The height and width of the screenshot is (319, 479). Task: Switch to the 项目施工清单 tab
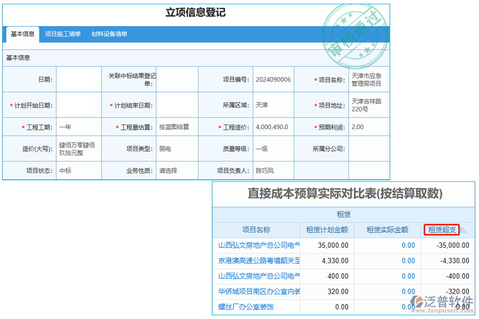click(64, 34)
